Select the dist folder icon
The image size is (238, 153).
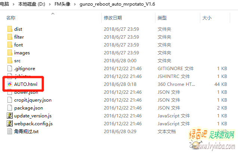coord(10,29)
